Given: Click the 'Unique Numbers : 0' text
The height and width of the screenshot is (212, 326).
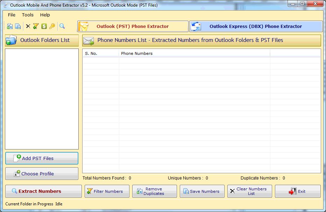Looking at the screenshot, I should point(188,178).
